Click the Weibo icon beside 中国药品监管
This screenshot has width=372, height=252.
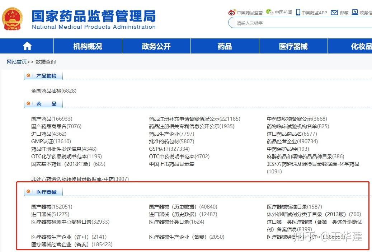pos(232,12)
